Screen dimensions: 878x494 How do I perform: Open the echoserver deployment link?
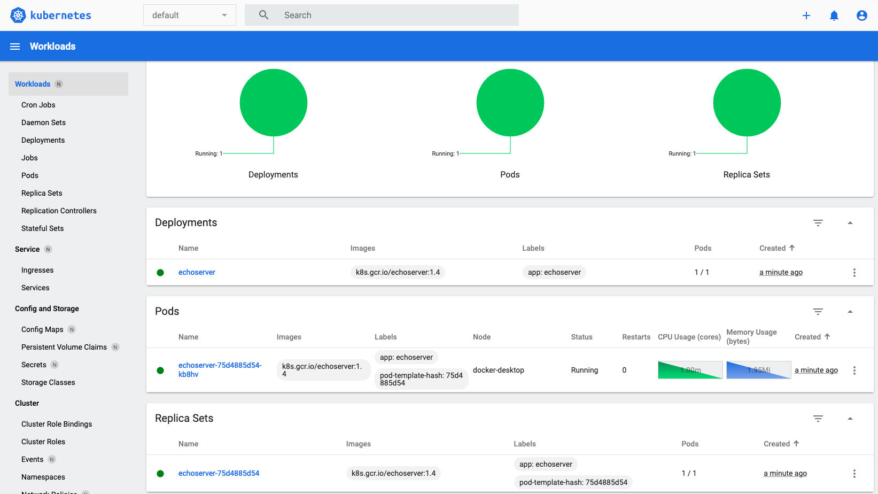click(x=197, y=272)
